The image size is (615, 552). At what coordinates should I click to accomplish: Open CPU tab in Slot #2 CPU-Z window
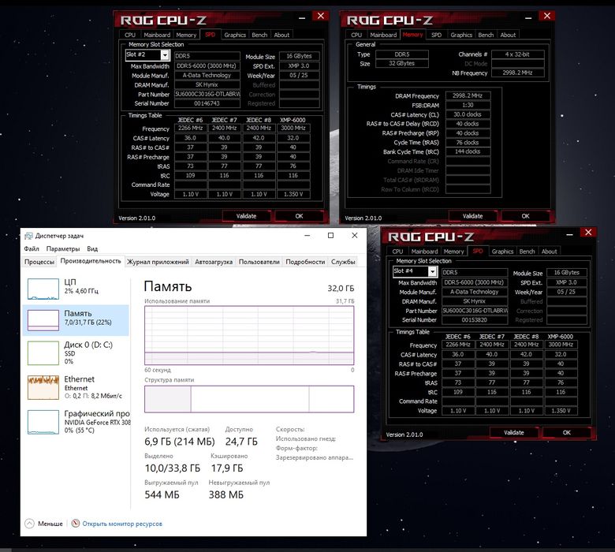click(130, 35)
